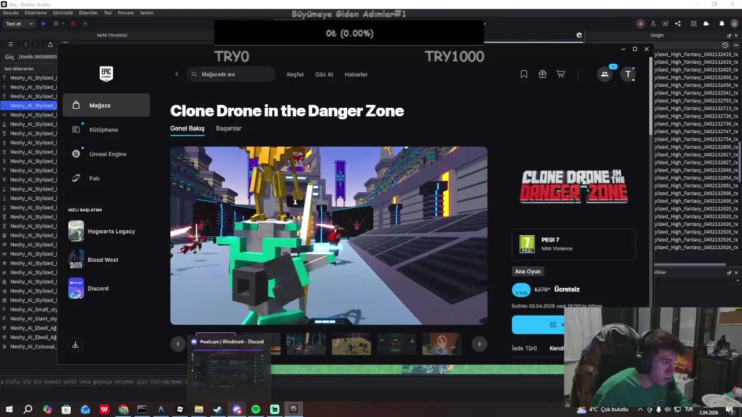The width and height of the screenshot is (742, 417).
Task: Open Steam from the taskbar
Action: [x=217, y=409]
